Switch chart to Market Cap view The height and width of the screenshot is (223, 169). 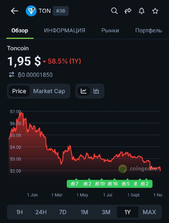(49, 91)
